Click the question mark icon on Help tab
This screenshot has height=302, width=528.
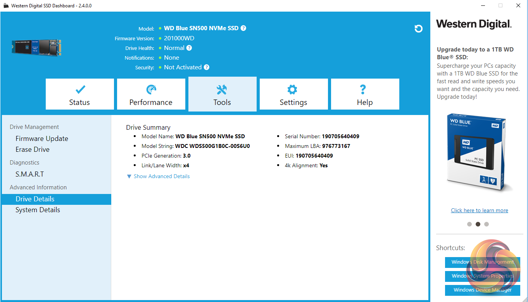(x=363, y=90)
